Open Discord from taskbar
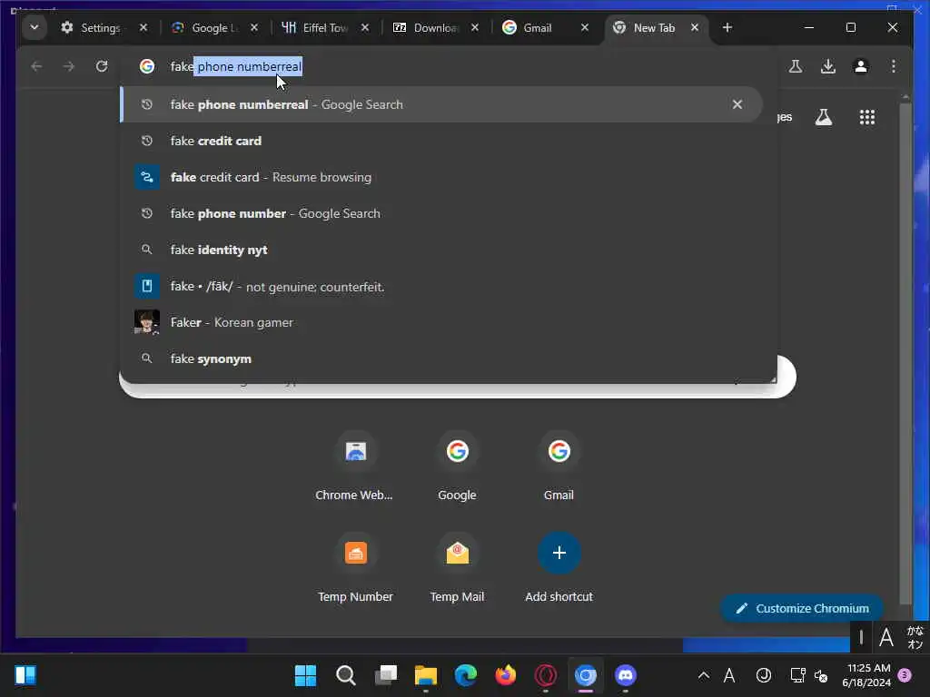Screen dimensions: 930x697 (x=626, y=675)
